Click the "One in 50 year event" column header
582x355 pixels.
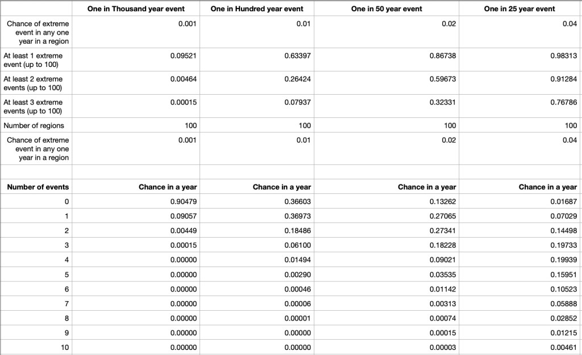point(386,9)
